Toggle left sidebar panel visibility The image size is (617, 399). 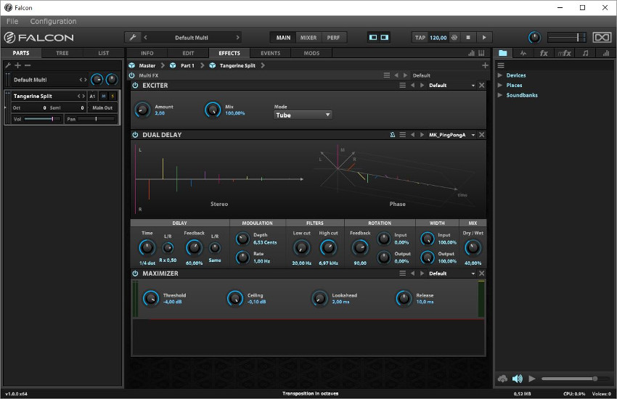[x=373, y=37]
